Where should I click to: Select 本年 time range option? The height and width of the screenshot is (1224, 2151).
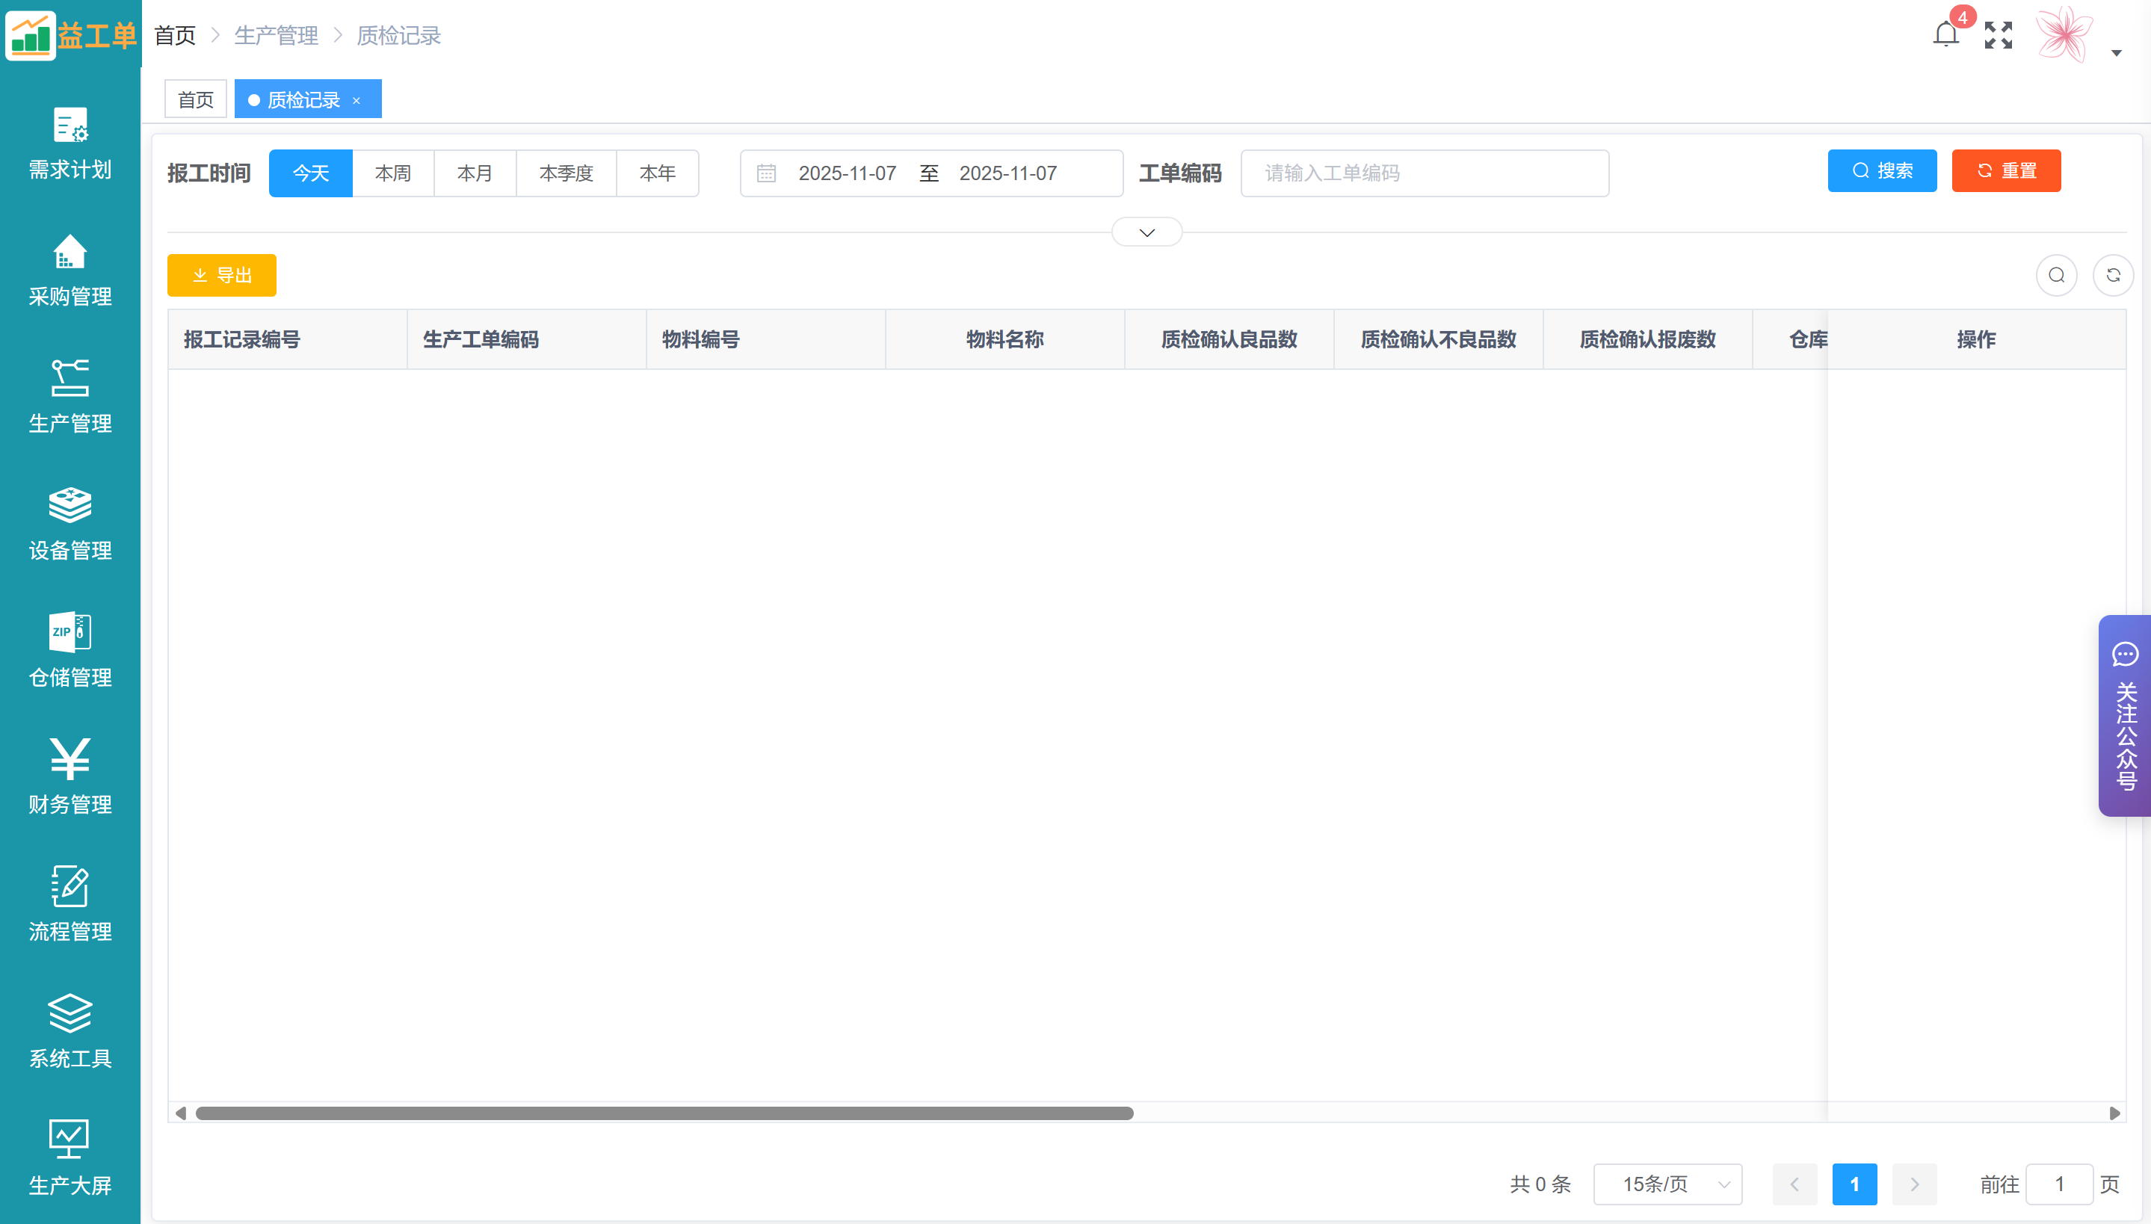pos(657,173)
